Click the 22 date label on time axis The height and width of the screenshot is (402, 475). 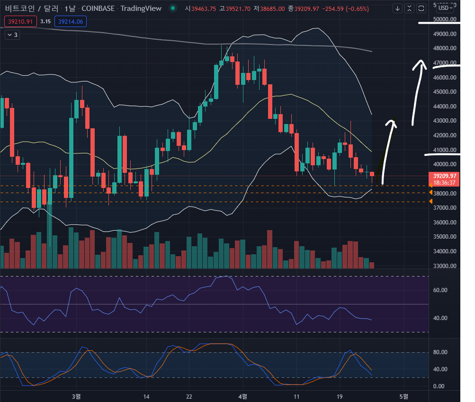189,396
